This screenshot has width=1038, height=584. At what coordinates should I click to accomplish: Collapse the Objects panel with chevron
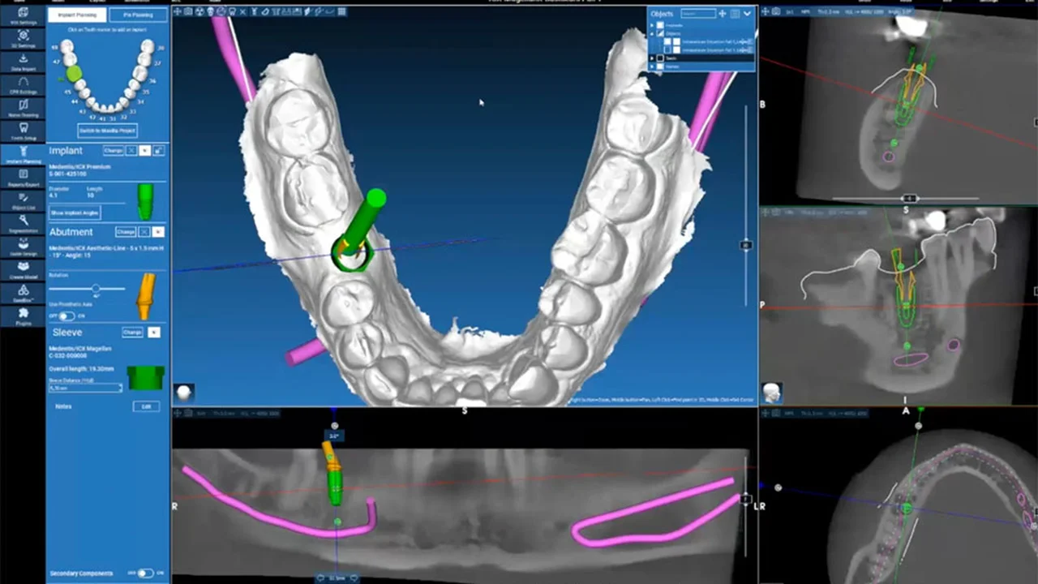click(747, 14)
